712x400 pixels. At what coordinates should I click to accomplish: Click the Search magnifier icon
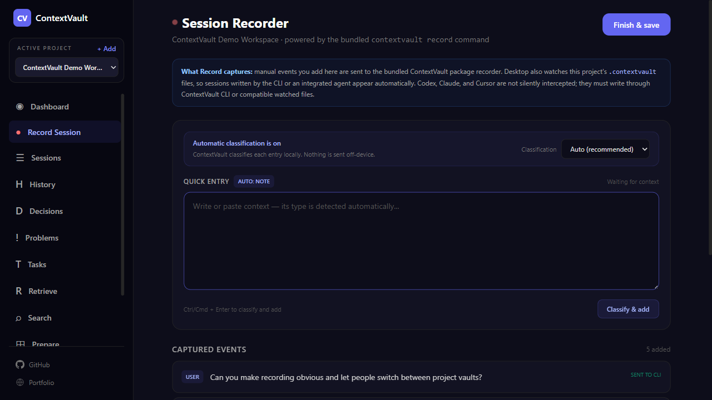point(18,318)
